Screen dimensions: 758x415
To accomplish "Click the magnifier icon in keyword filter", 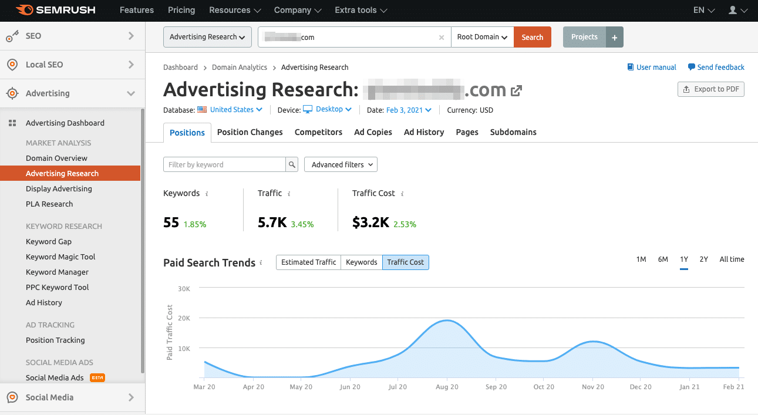I will 292,165.
